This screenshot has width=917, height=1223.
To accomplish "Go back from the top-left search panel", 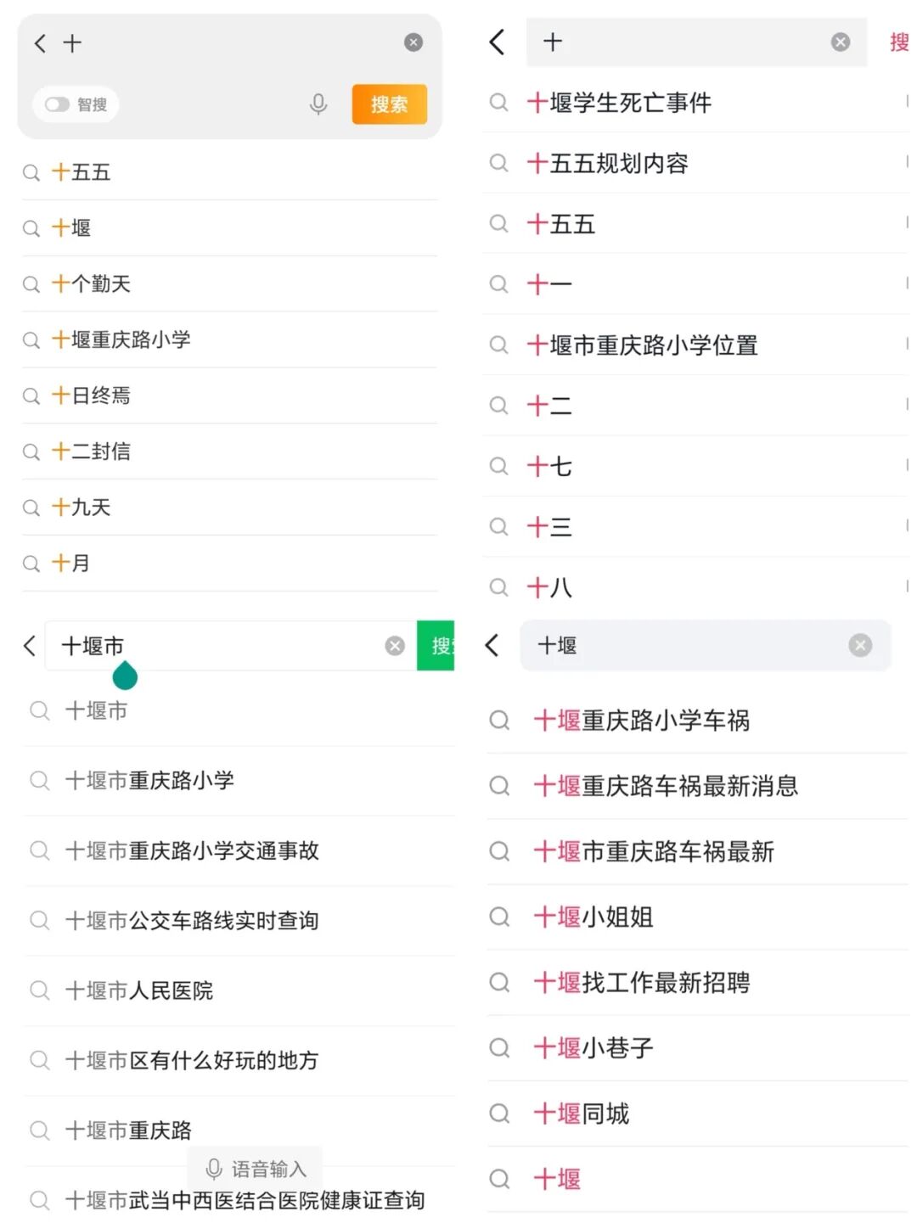I will click(40, 43).
